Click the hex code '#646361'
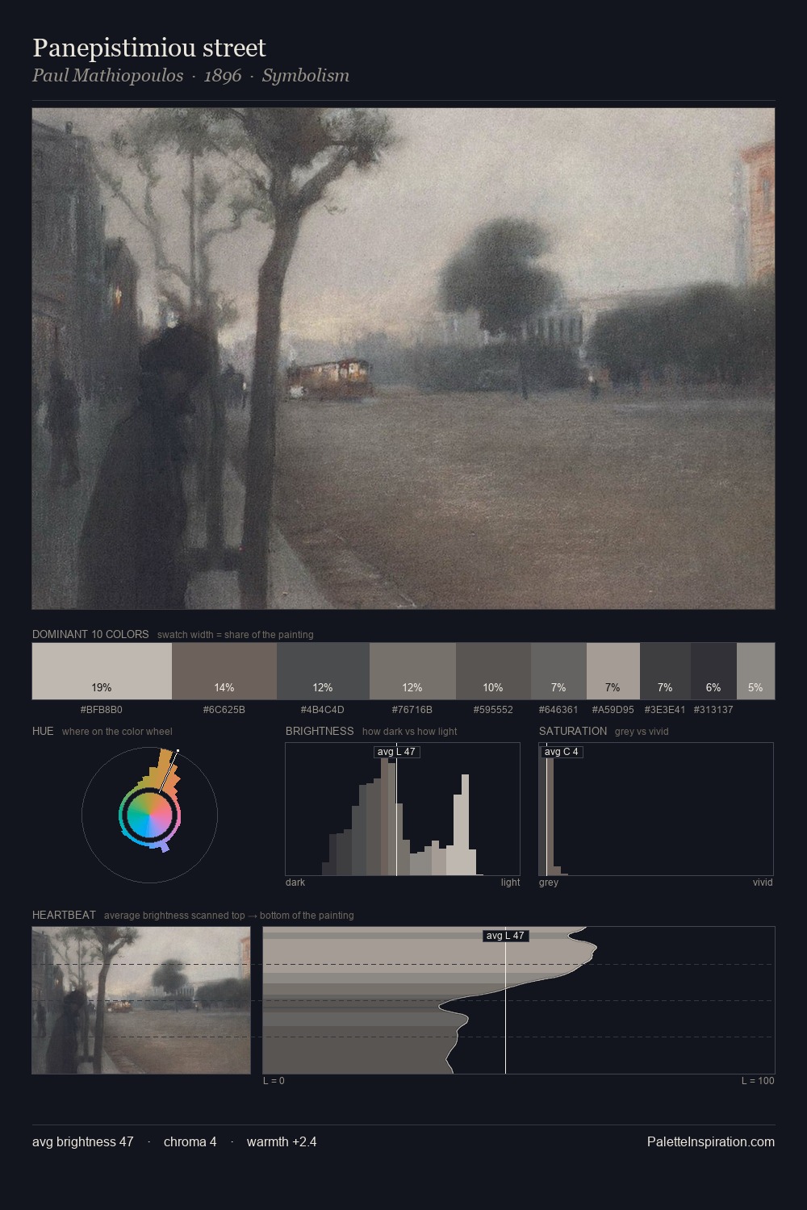 tap(558, 710)
